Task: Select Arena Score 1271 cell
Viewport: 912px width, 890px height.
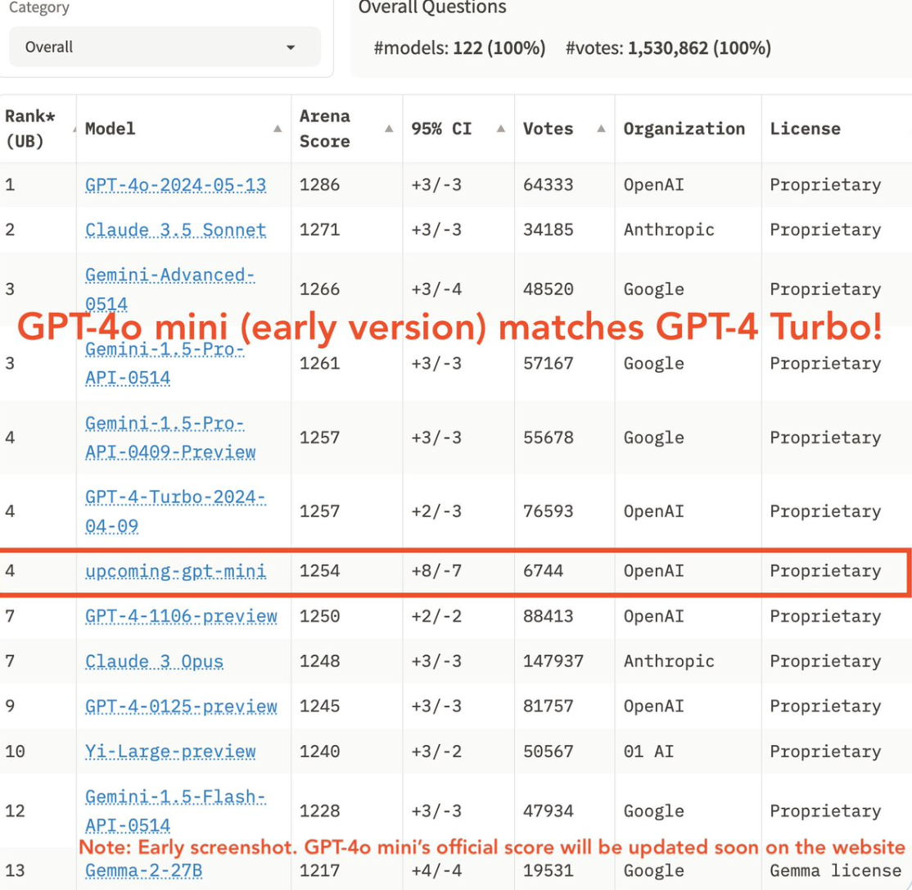Action: coord(319,230)
